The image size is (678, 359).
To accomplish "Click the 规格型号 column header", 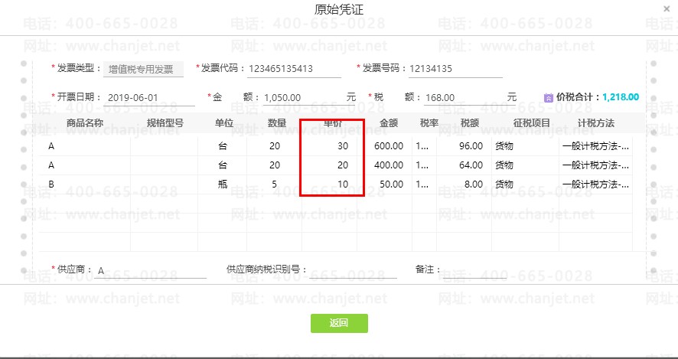I will pyautogui.click(x=165, y=123).
